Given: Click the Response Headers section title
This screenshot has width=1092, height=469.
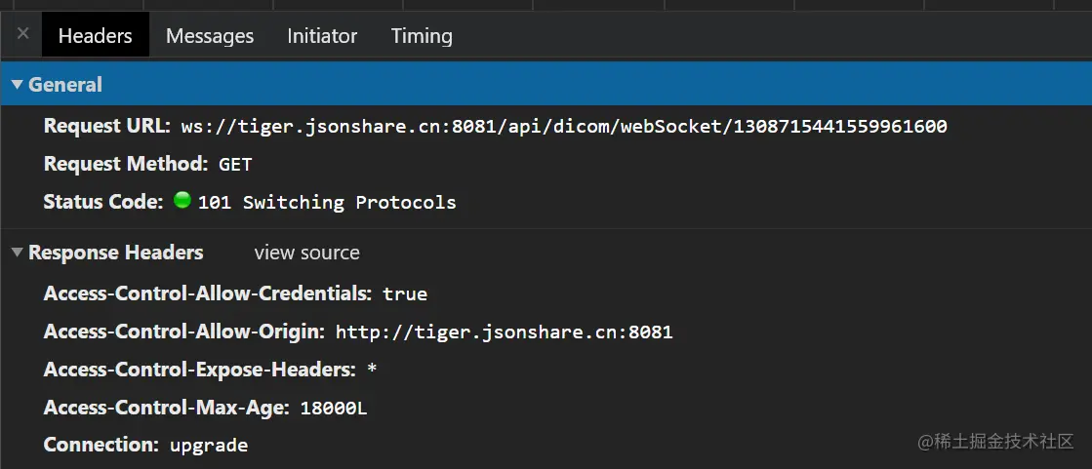Looking at the screenshot, I should tap(115, 253).
